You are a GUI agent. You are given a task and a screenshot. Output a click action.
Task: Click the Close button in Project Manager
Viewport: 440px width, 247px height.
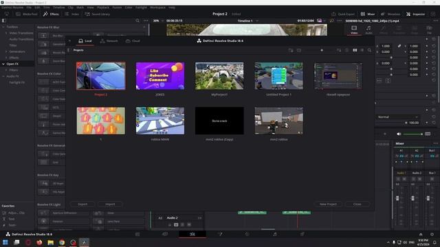coord(357,204)
